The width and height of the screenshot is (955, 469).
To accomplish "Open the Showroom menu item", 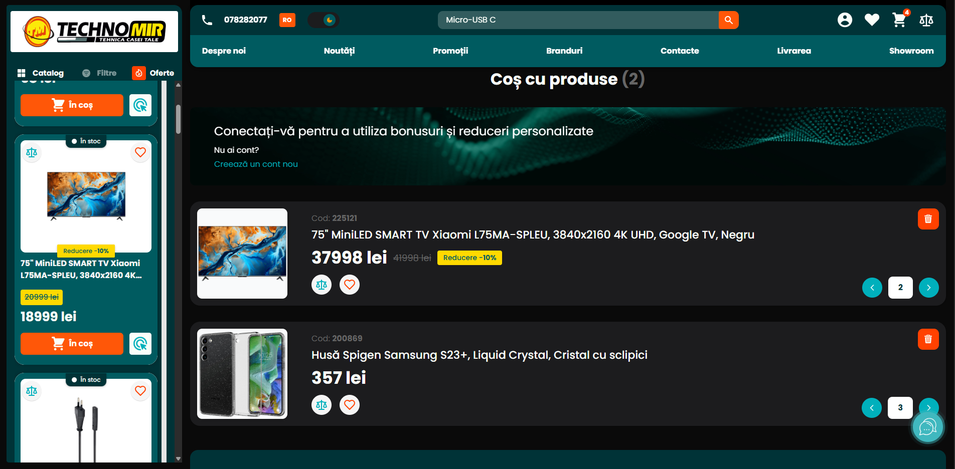I will click(x=911, y=51).
